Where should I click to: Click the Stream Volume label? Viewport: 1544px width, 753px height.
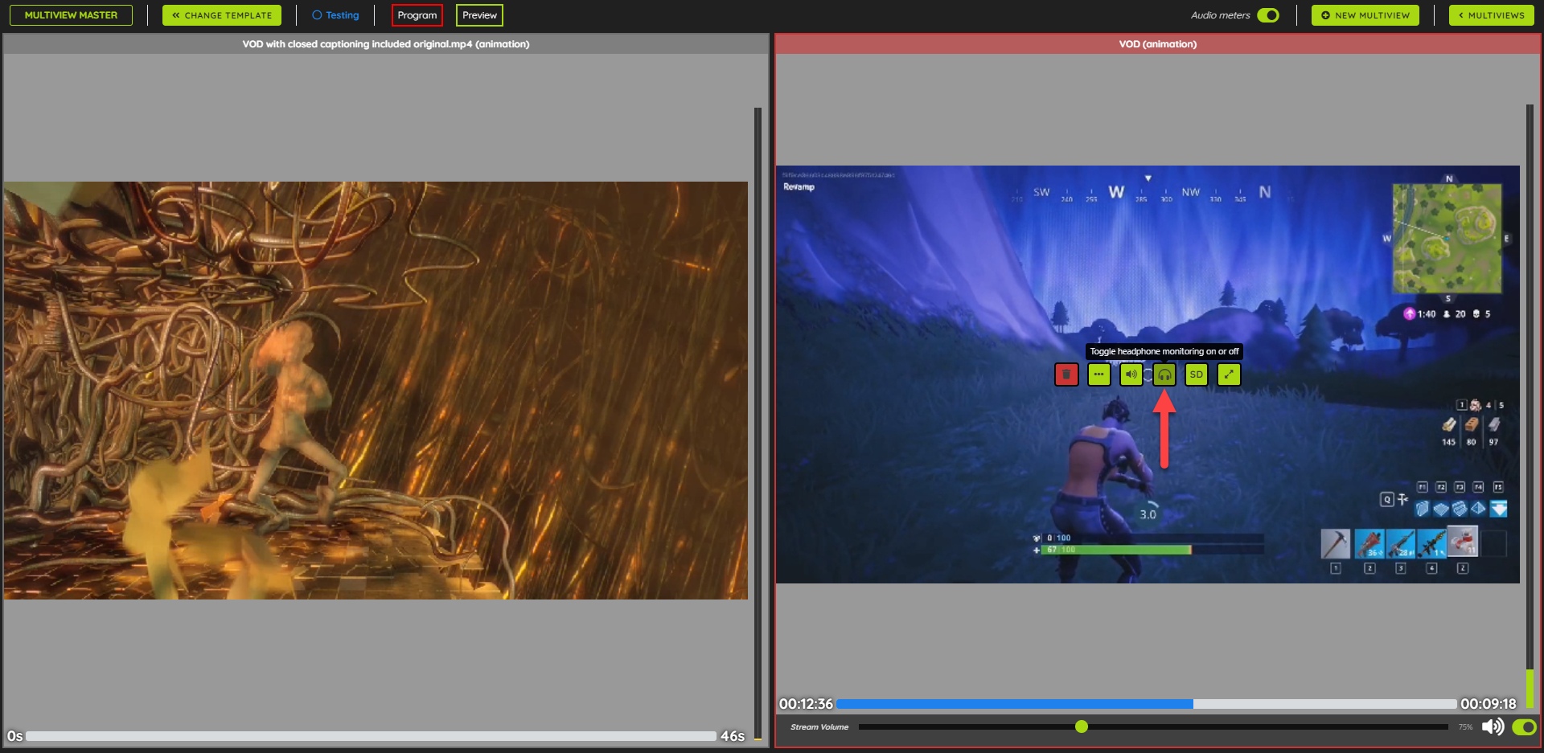(819, 727)
